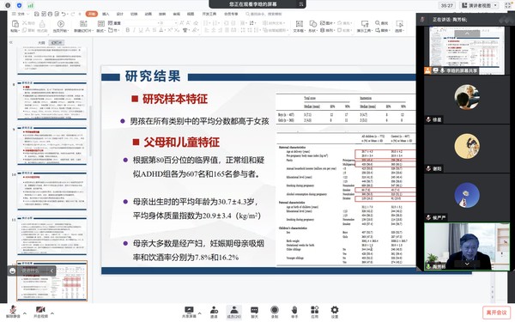Select slide 9 thumbnail
This screenshot has height=322, width=515.
pyautogui.click(x=52, y=146)
